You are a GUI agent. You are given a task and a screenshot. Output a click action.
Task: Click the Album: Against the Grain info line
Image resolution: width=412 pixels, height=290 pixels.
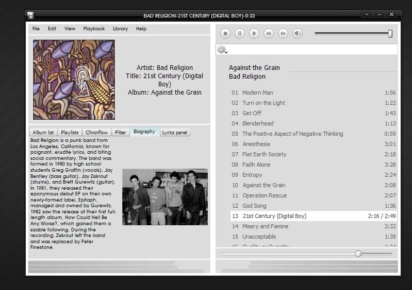tap(164, 92)
